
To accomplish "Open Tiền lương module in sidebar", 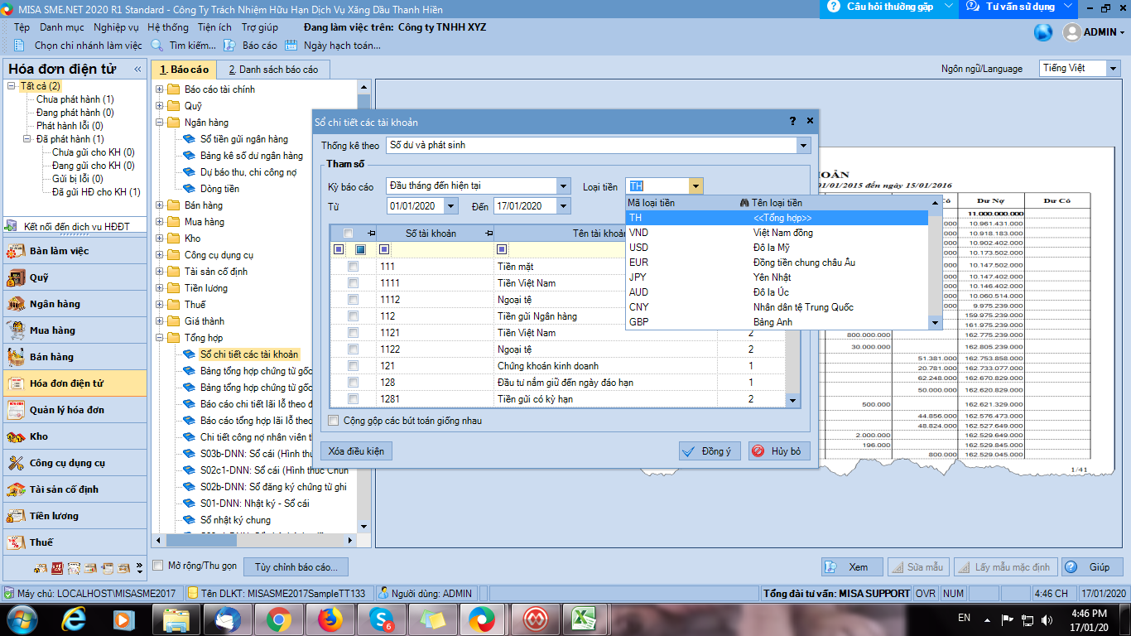I will pyautogui.click(x=75, y=516).
